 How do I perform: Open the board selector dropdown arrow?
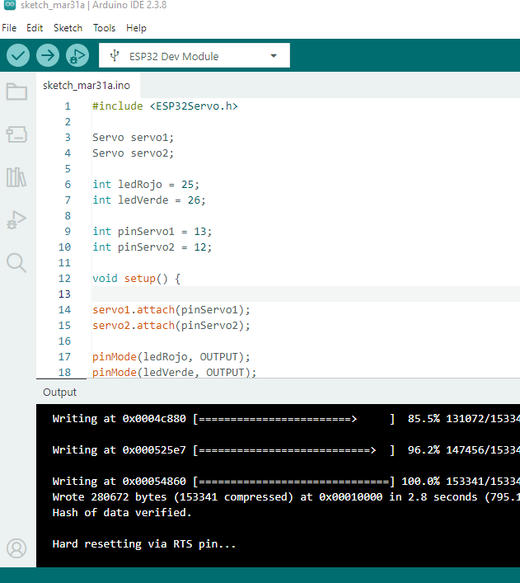274,56
